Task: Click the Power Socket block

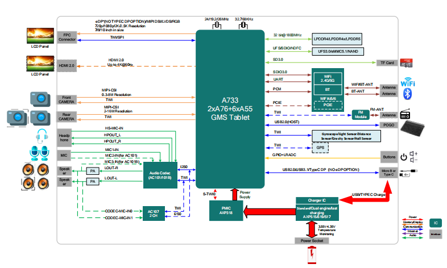Action: pos(311,241)
